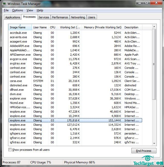Switch to the Networking tab
This screenshot has width=164, height=167.
pos(78,17)
